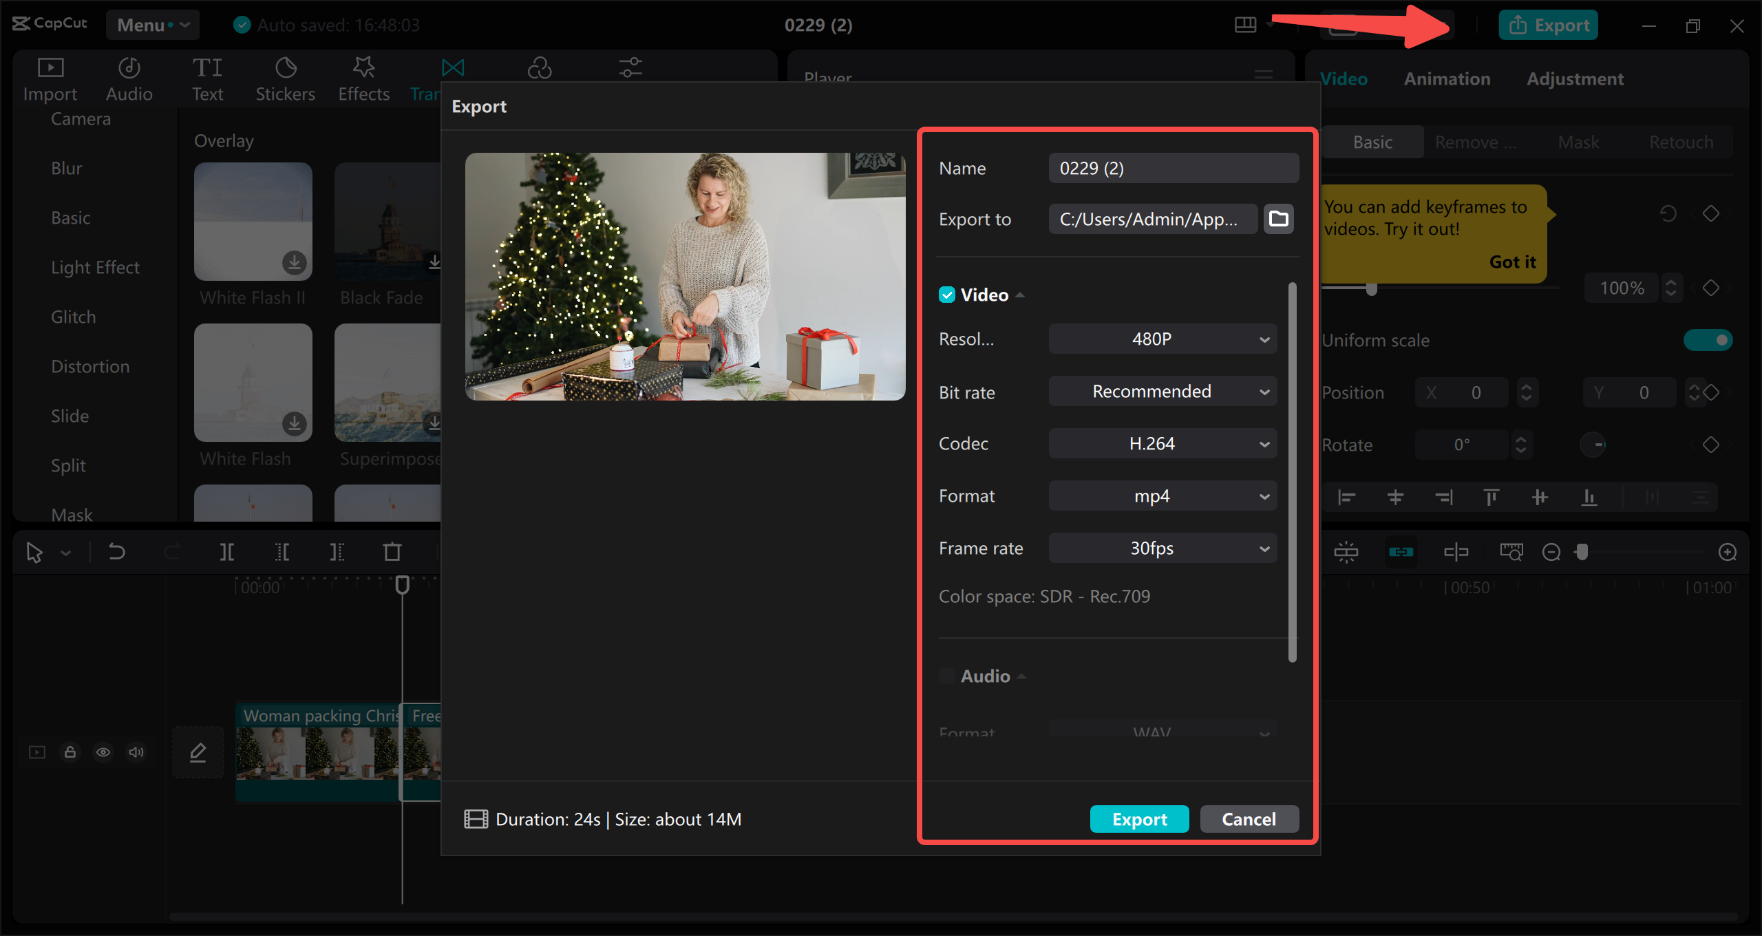Uncheck the Video export checkbox
Viewport: 1762px width, 936px height.
coord(948,295)
